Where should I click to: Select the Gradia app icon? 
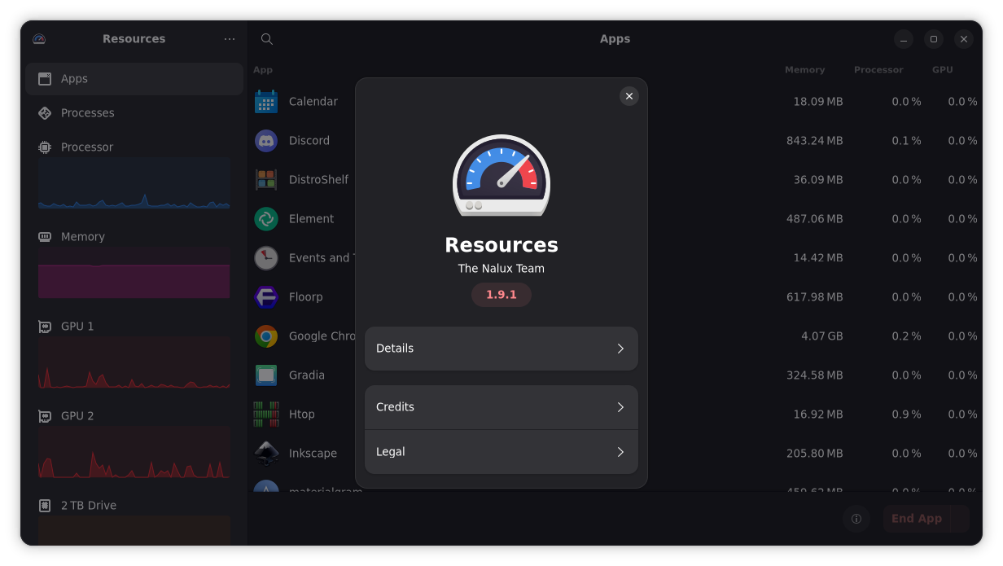point(265,375)
